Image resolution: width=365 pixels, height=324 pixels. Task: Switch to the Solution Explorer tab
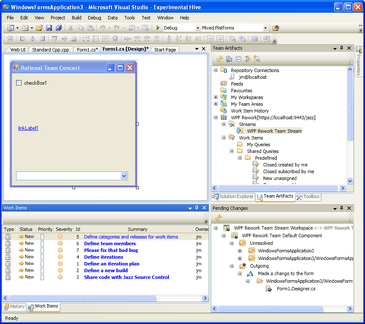233,197
